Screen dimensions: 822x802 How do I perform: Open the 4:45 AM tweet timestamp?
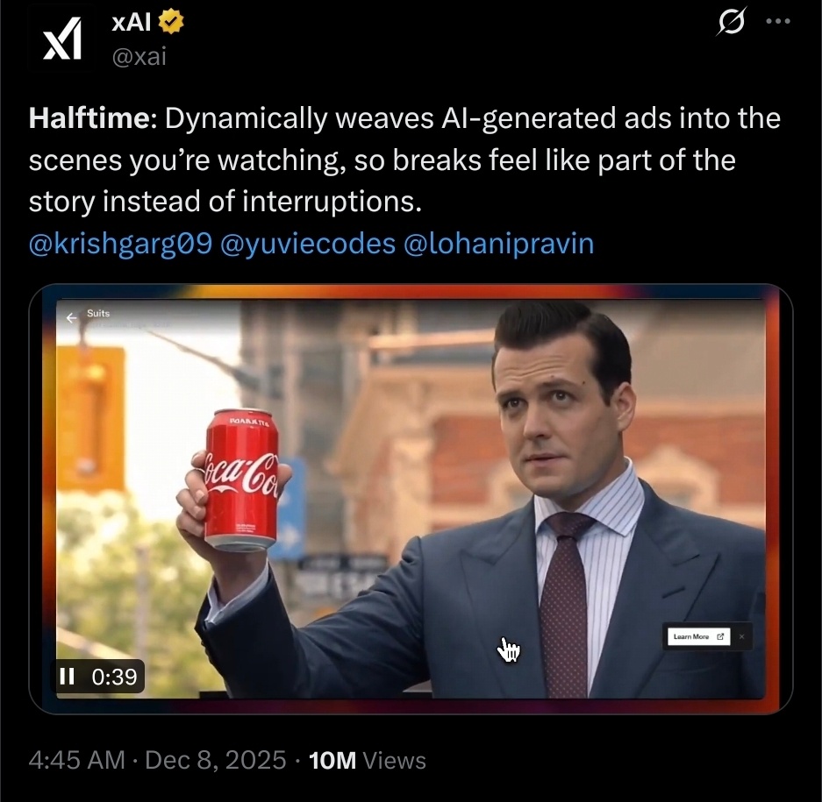tap(76, 760)
